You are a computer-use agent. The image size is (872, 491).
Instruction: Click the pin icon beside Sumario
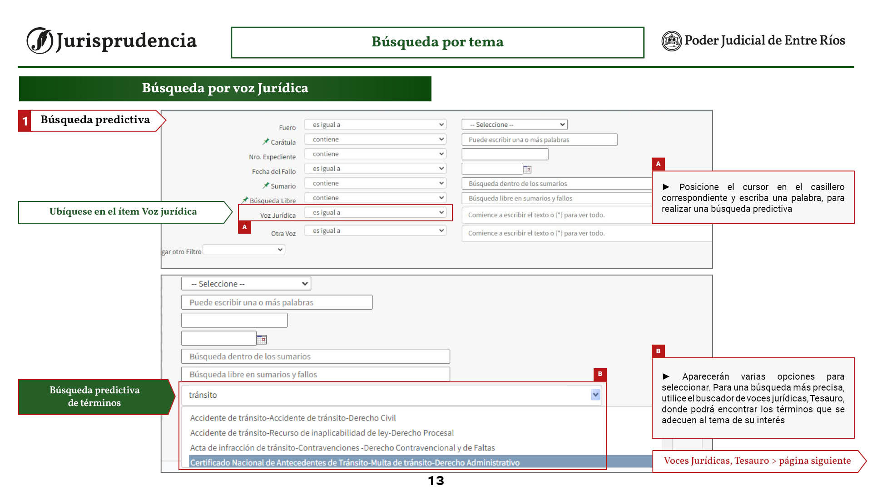(x=266, y=185)
